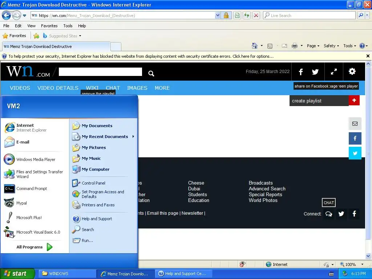Open the Edit menu
The height and width of the screenshot is (279, 372).
18,26
